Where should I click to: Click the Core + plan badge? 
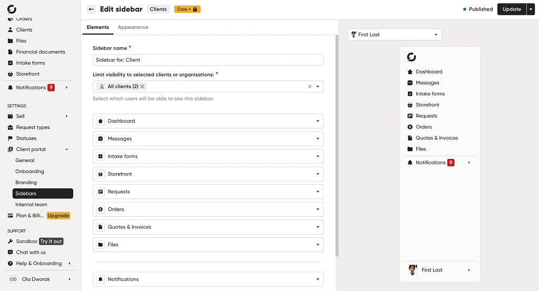[x=187, y=9]
